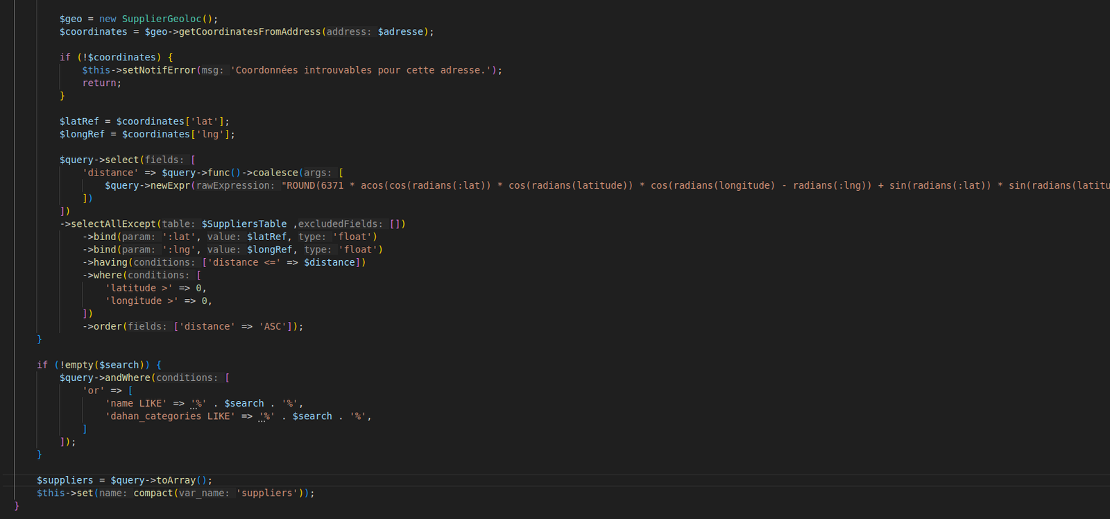Screen dimensions: 1110x519
Task: Click the 'longitude >' condition string
Action: 142,301
